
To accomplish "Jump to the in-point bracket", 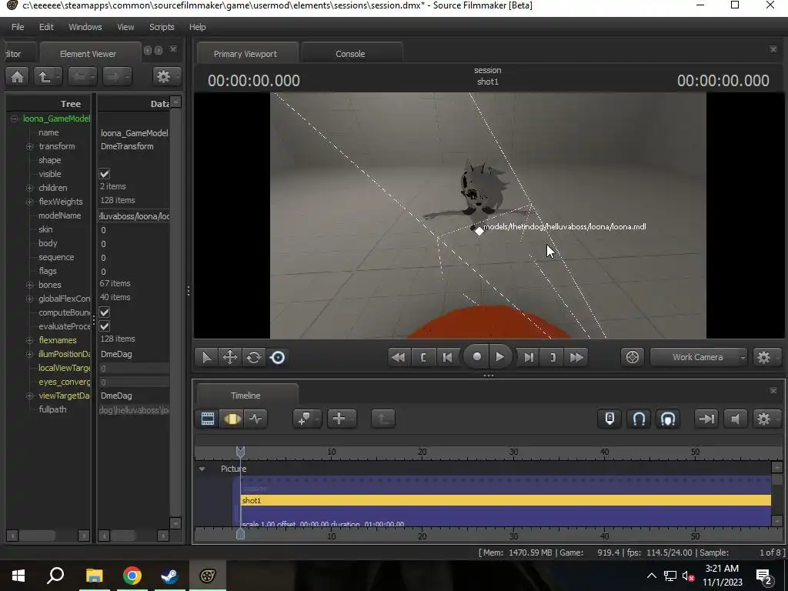I will tap(423, 357).
